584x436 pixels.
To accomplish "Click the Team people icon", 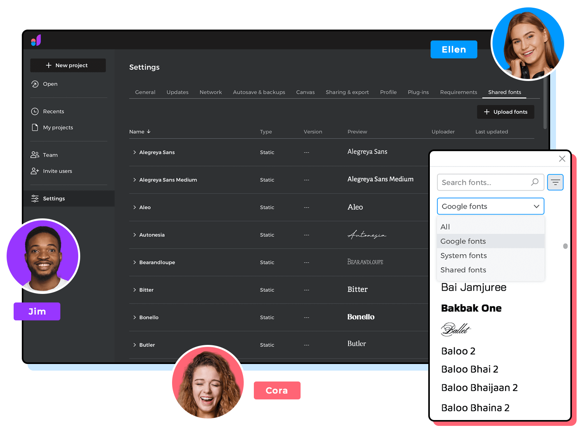I will pyautogui.click(x=35, y=155).
